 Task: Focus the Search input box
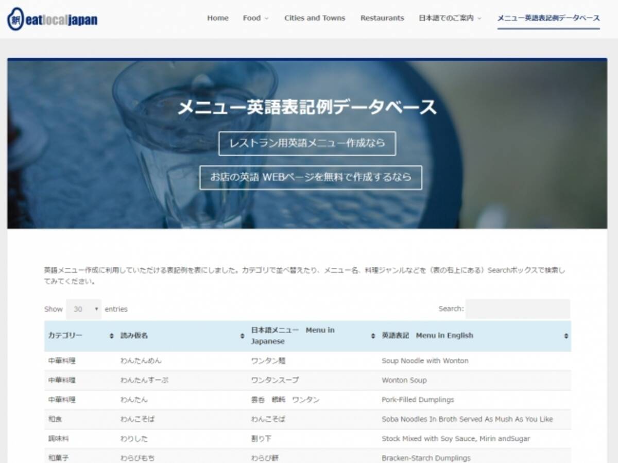tap(518, 309)
